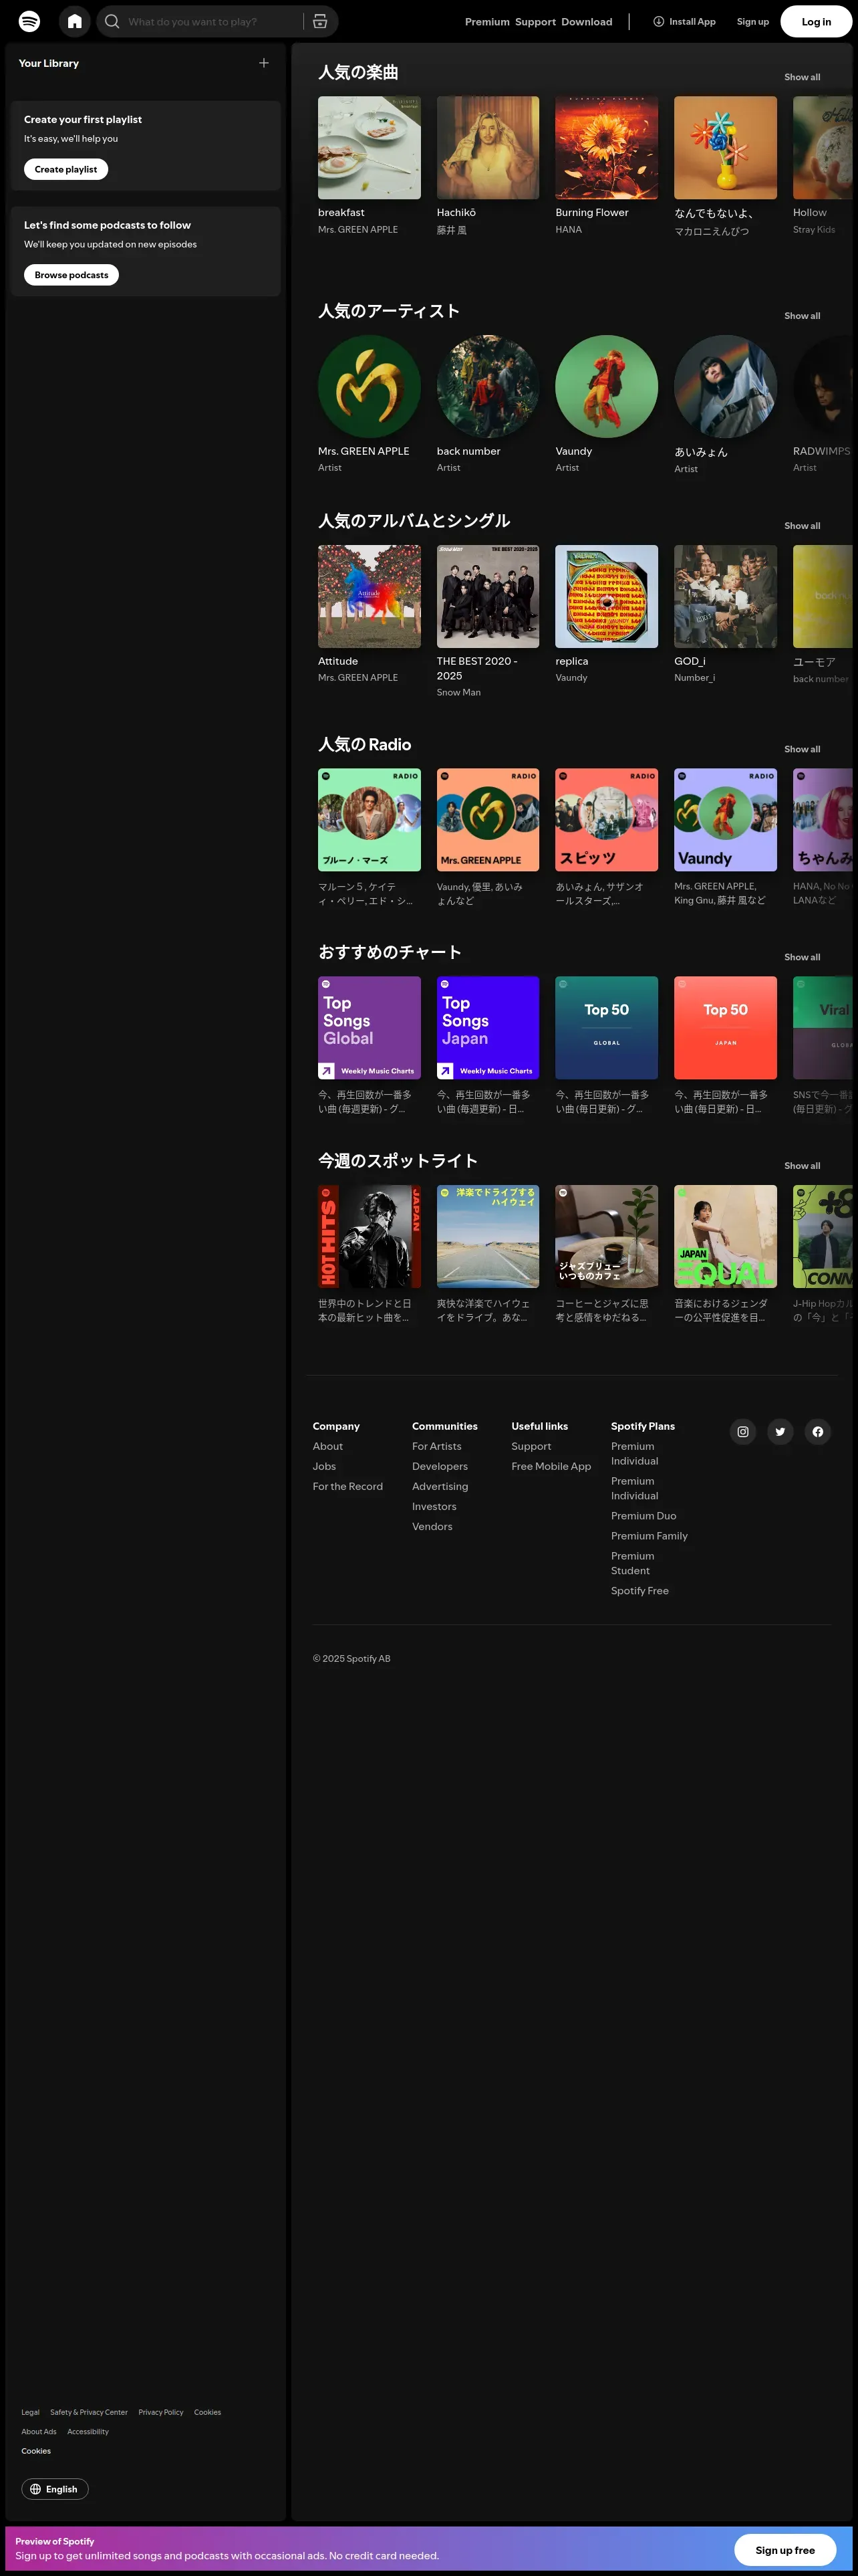The height and width of the screenshot is (2576, 858).
Task: Open the Attitude album cover
Action: click(x=369, y=596)
